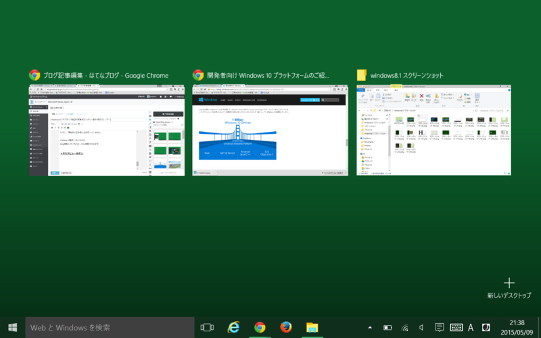Open File Explorer taskbar icon
541x338 pixels.
312,327
